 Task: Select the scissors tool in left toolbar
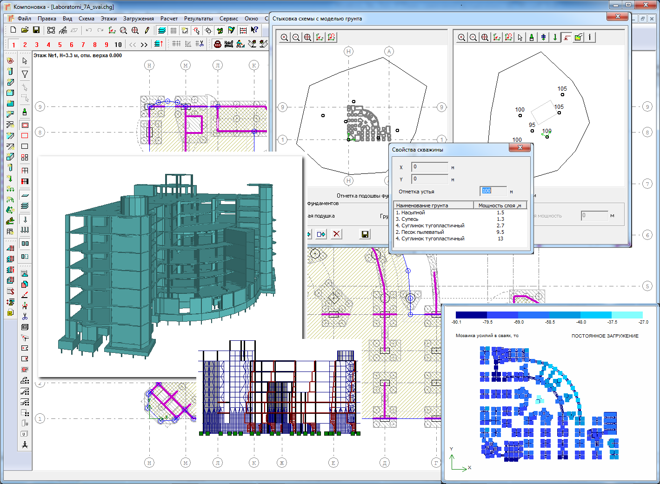[25, 316]
